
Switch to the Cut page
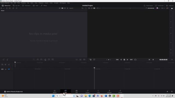pos(66,91)
